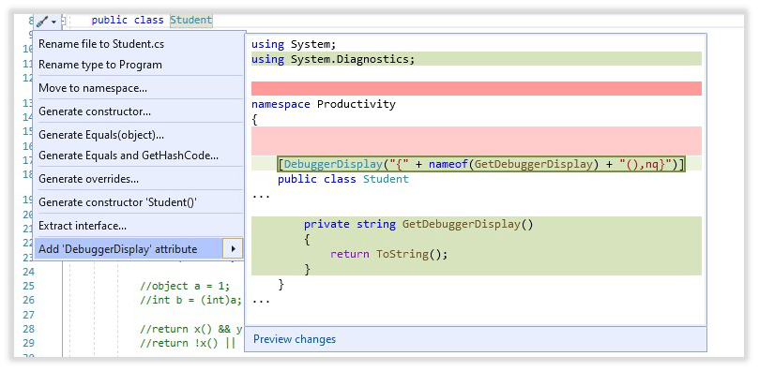Image resolution: width=759 pixels, height=371 pixels.
Task: Click the highlighted DebuggerDisplay attribute line
Action: pos(481,164)
